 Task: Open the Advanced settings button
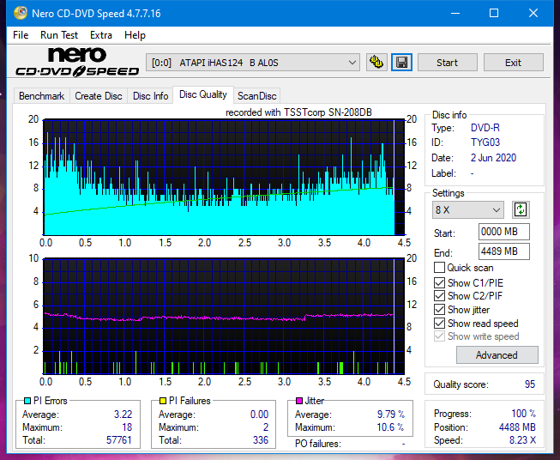pyautogui.click(x=497, y=355)
